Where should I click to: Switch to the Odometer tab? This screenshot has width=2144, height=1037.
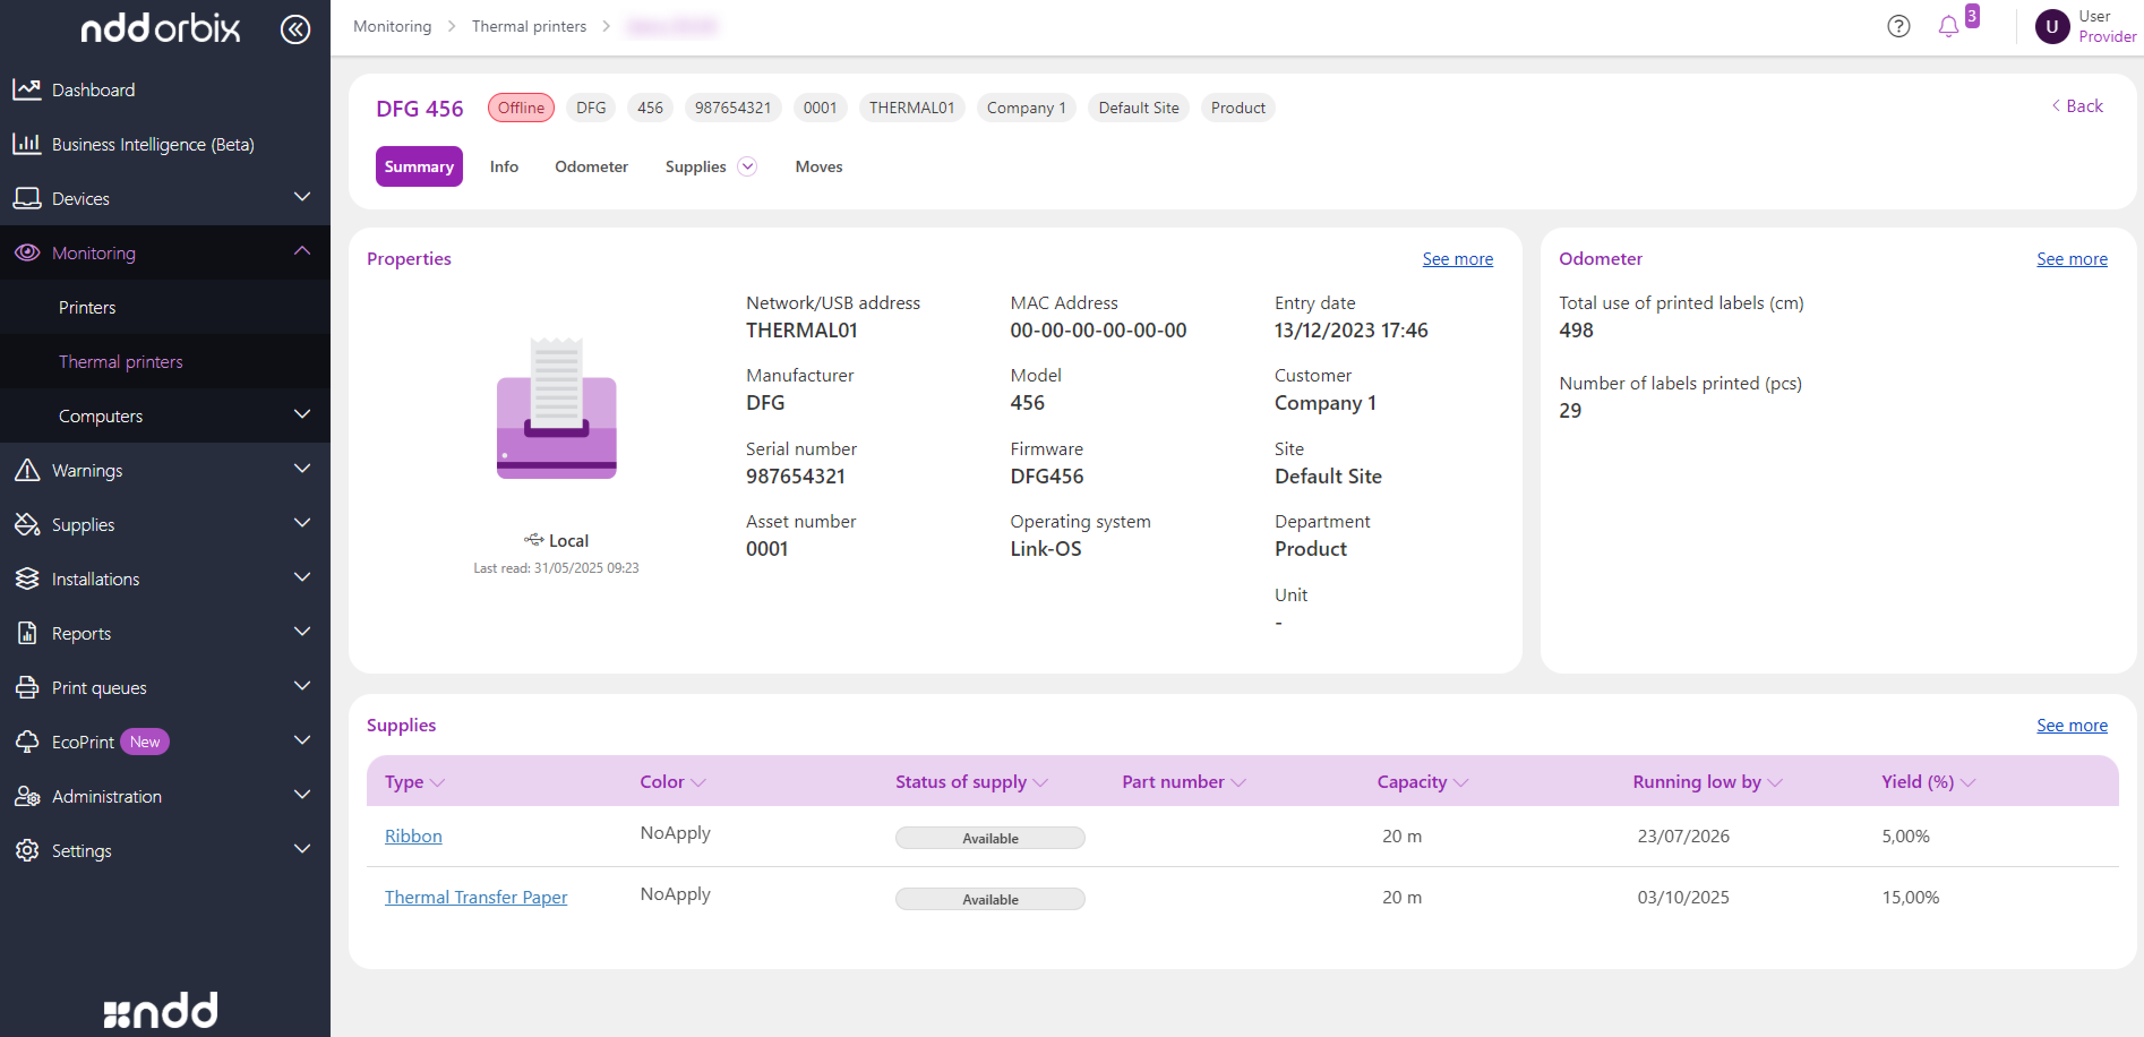(x=591, y=166)
